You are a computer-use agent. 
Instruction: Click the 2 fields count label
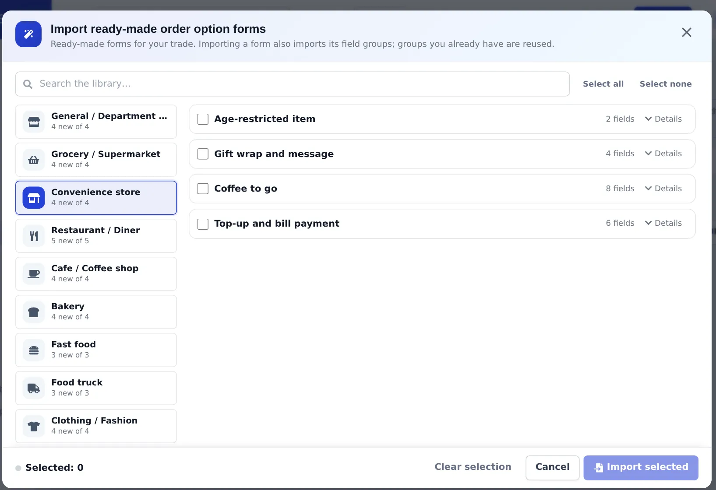(620, 119)
